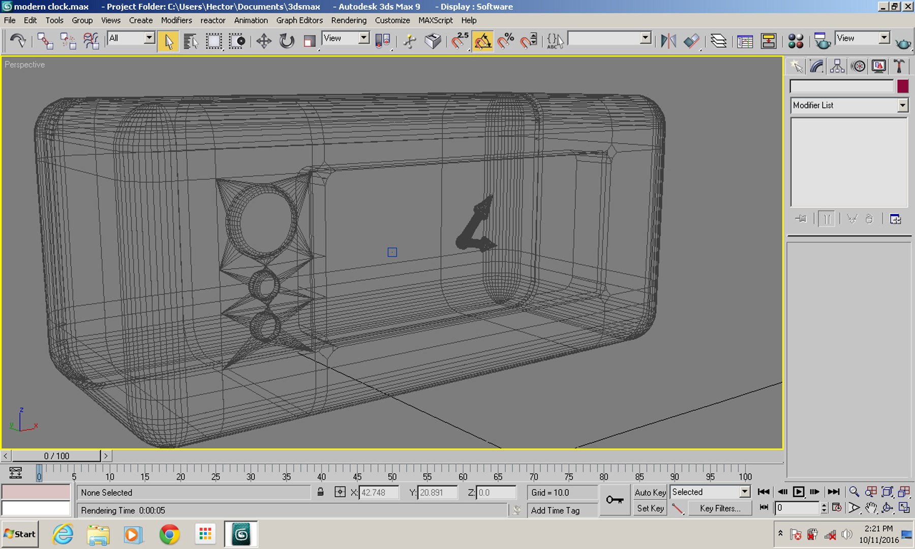Open the Graph Editors menu

[299, 20]
